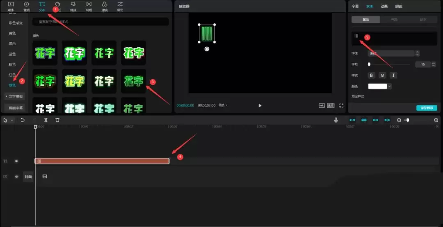Click the microphone record voiceover icon
Image resolution: width=443 pixels, height=227 pixels.
pyautogui.click(x=336, y=120)
